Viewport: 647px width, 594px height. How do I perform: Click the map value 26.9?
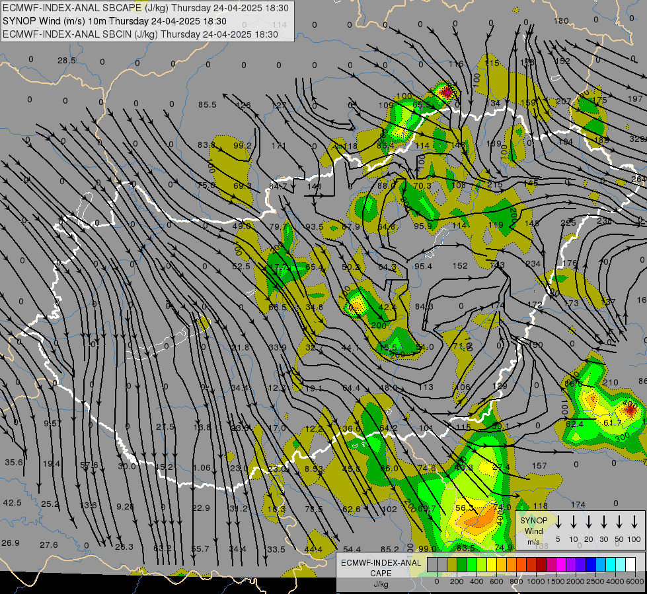[11, 543]
